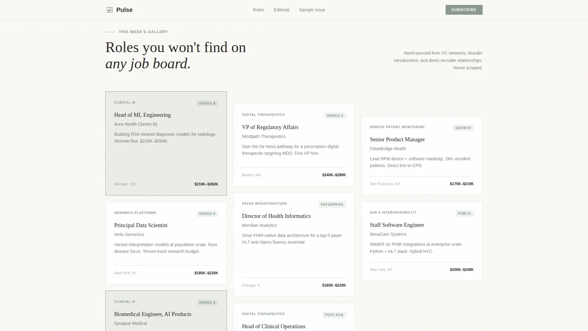This screenshot has height=331, width=588.
Task: Click the This Week's Gallery heading label
Action: (x=143, y=32)
